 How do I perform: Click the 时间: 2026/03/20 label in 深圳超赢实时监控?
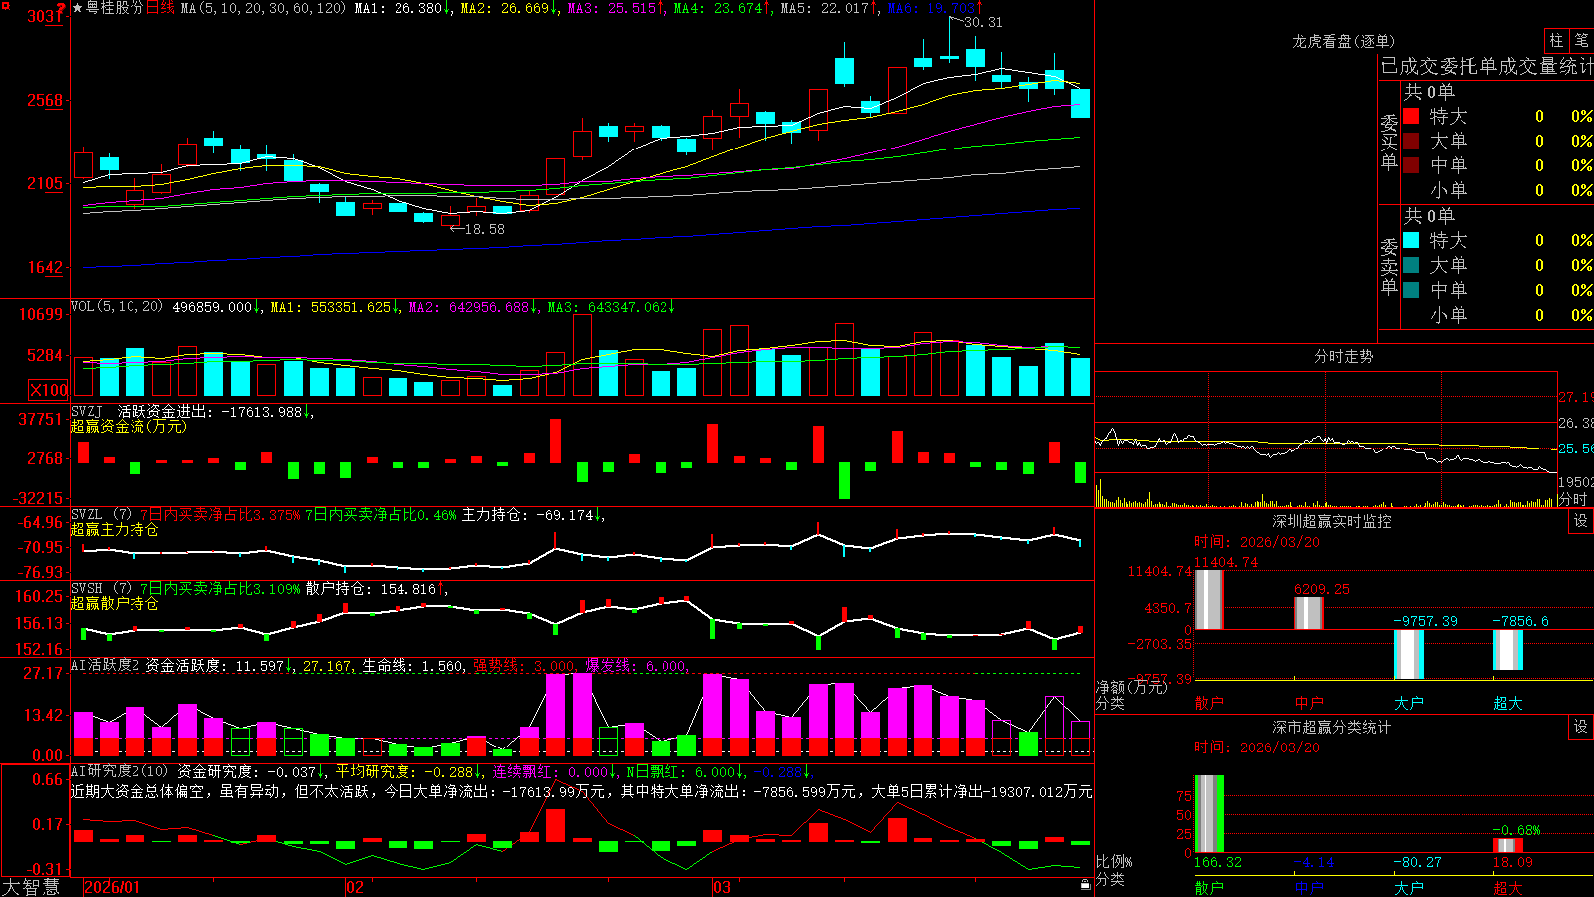[x=1257, y=542]
